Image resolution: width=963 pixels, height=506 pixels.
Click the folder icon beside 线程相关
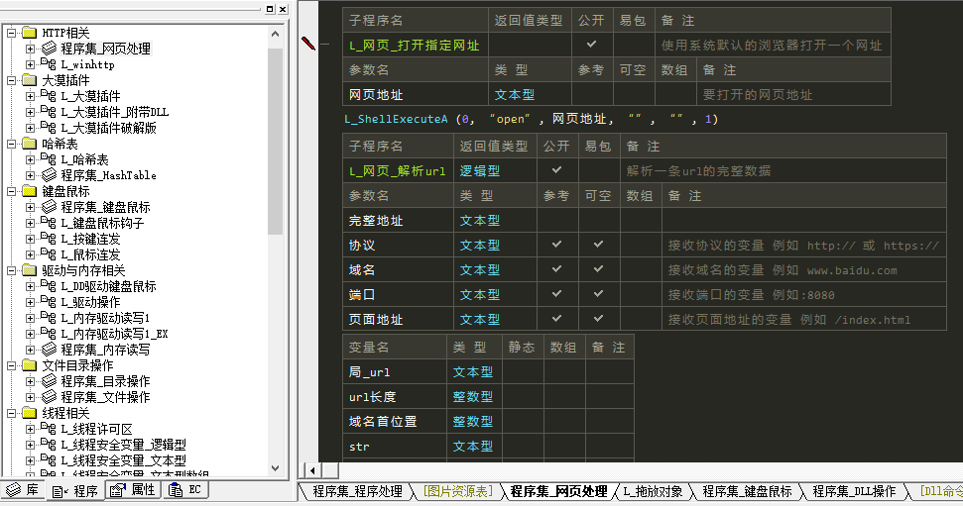(x=30, y=413)
